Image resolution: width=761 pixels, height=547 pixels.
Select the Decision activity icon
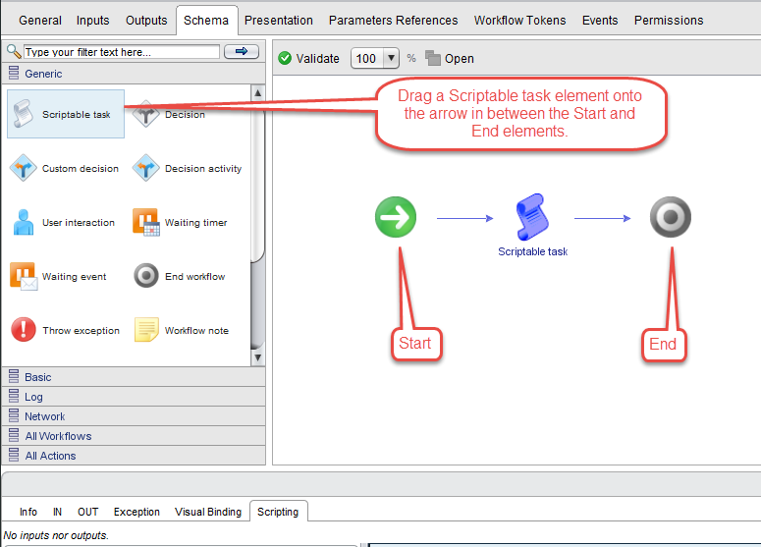[146, 168]
